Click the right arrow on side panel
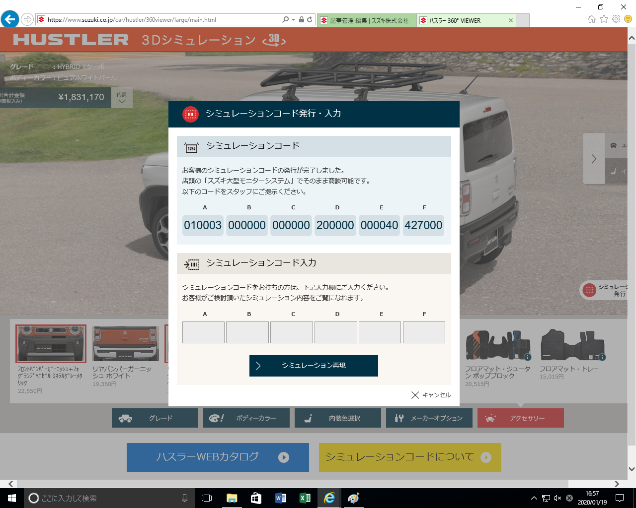The height and width of the screenshot is (508, 636). coord(594,159)
